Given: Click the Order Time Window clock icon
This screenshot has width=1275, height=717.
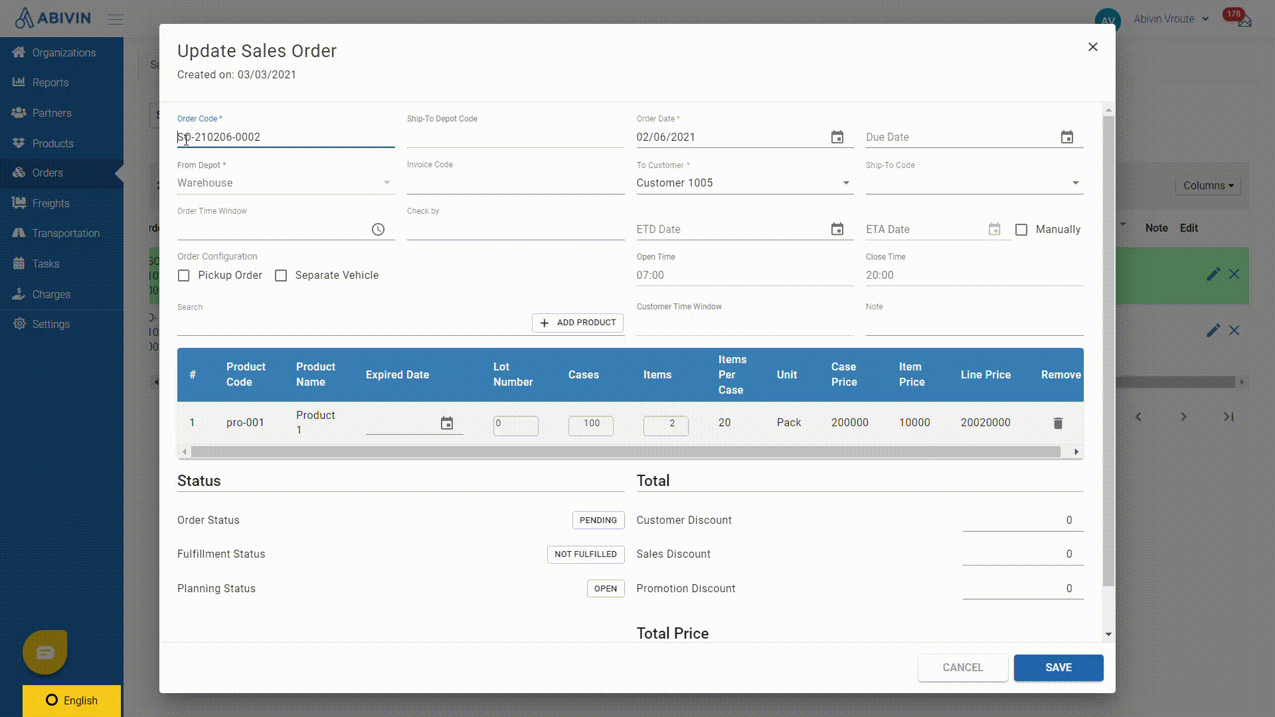Looking at the screenshot, I should pos(378,229).
